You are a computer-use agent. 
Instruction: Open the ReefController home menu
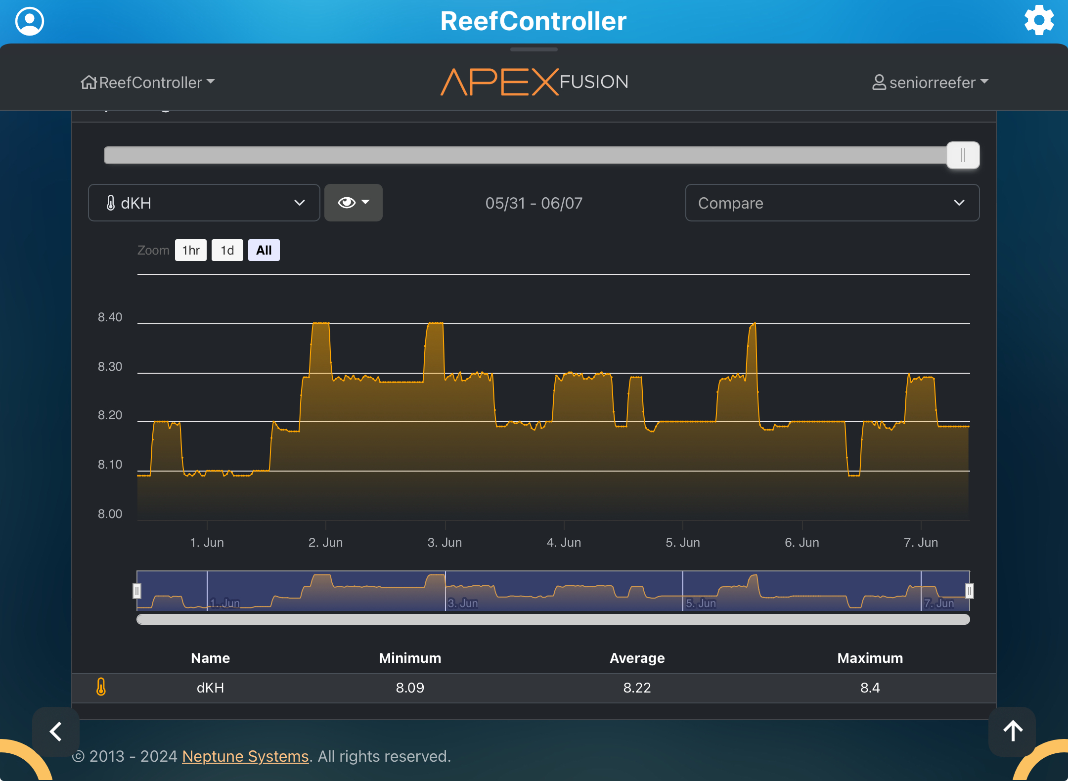point(148,82)
